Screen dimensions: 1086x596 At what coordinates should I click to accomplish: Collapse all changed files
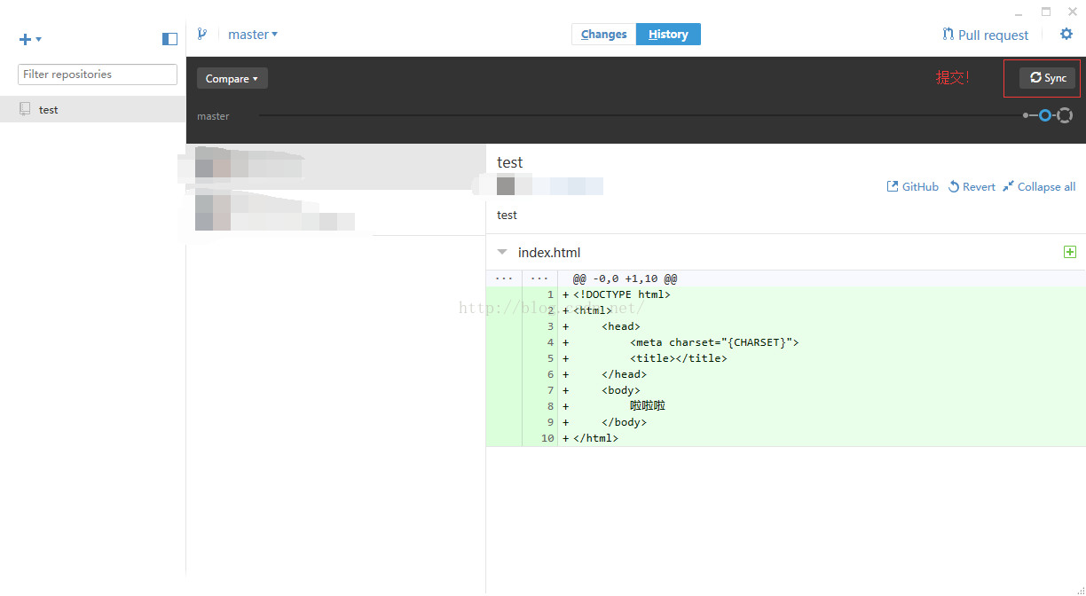(x=1039, y=186)
